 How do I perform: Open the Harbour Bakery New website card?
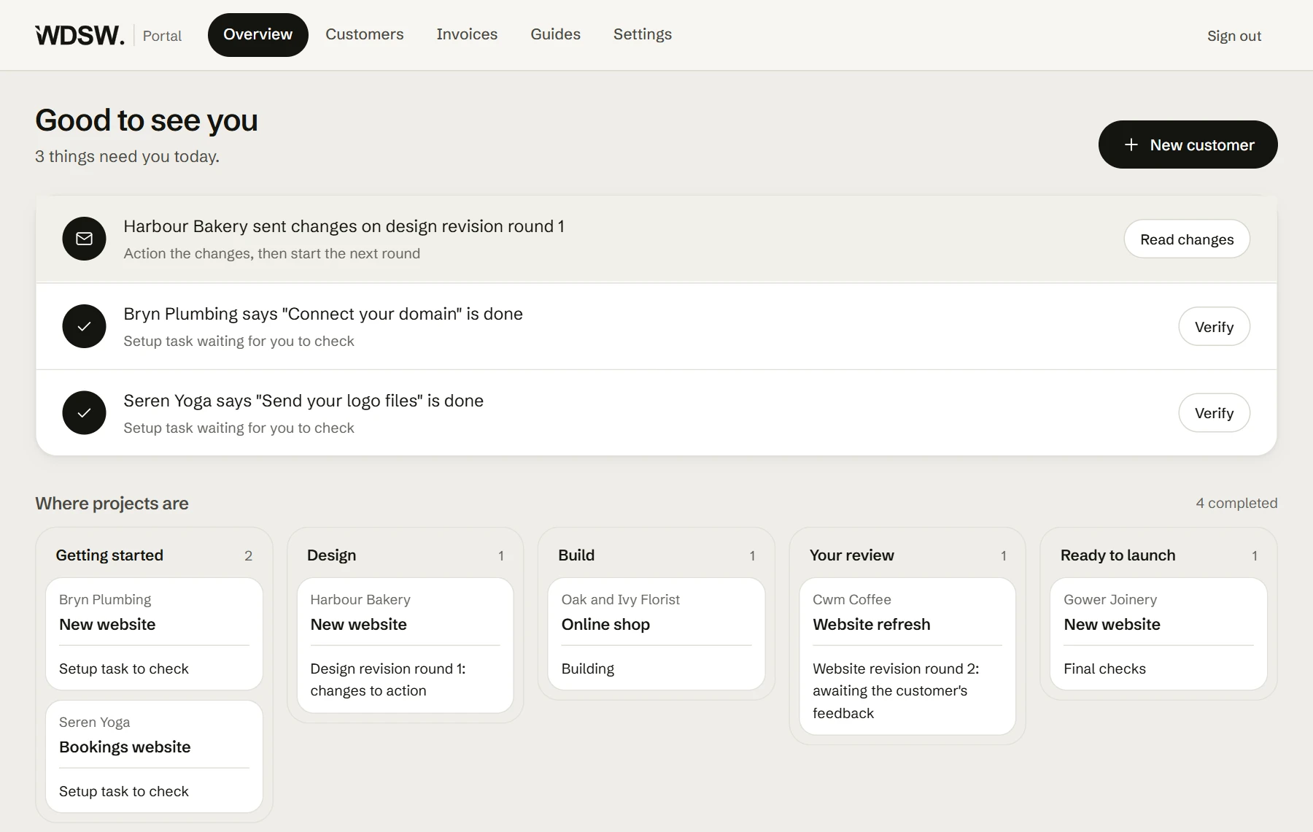[x=405, y=645]
